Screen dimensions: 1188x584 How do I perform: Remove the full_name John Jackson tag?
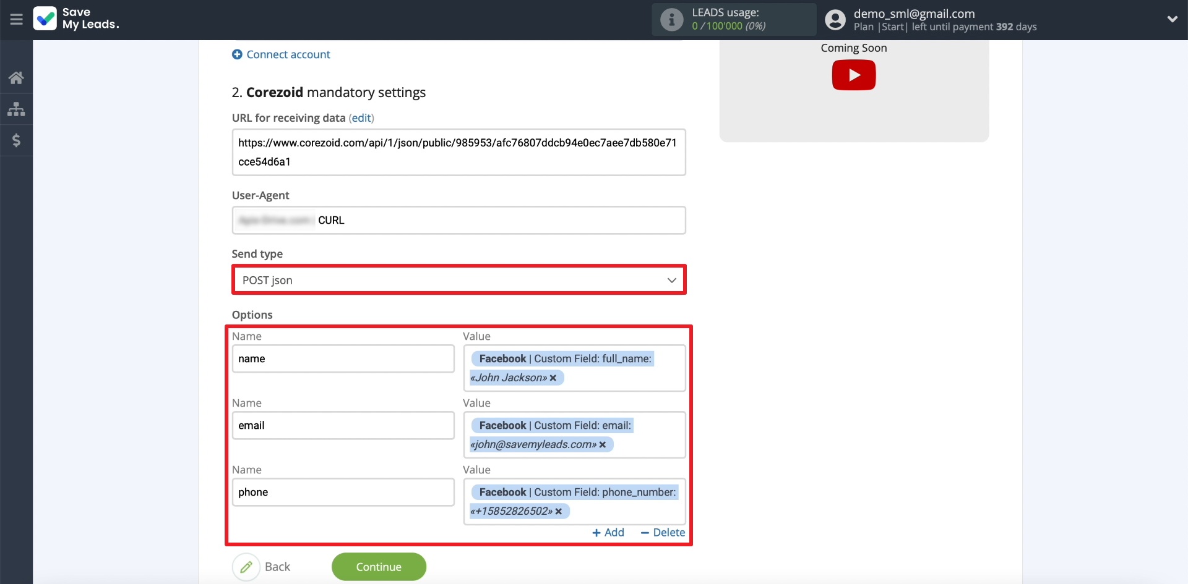[553, 378]
